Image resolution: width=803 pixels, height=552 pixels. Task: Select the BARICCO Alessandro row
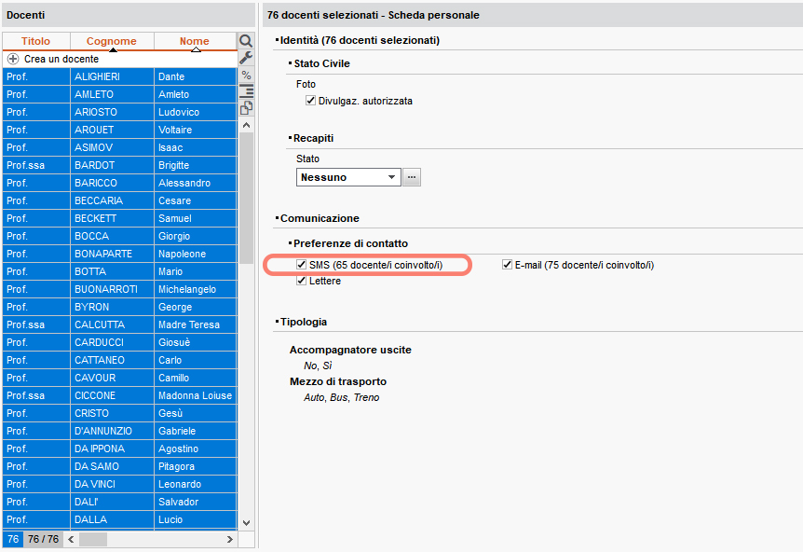[x=120, y=183]
